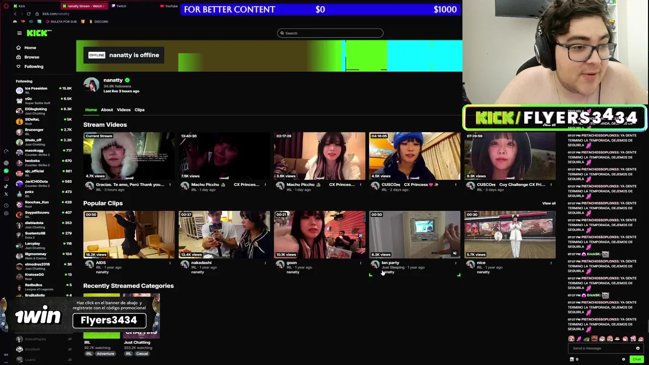Click the chat settings gear icon
Image resolution: width=649 pixels, height=365 pixels.
click(624, 359)
